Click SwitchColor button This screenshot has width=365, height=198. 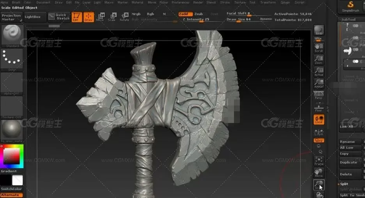[x=11, y=189]
